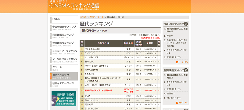Open きみの瞳が問いかけている ranked 4 in 今週 panel
The width and height of the screenshot is (244, 110).
177,52
